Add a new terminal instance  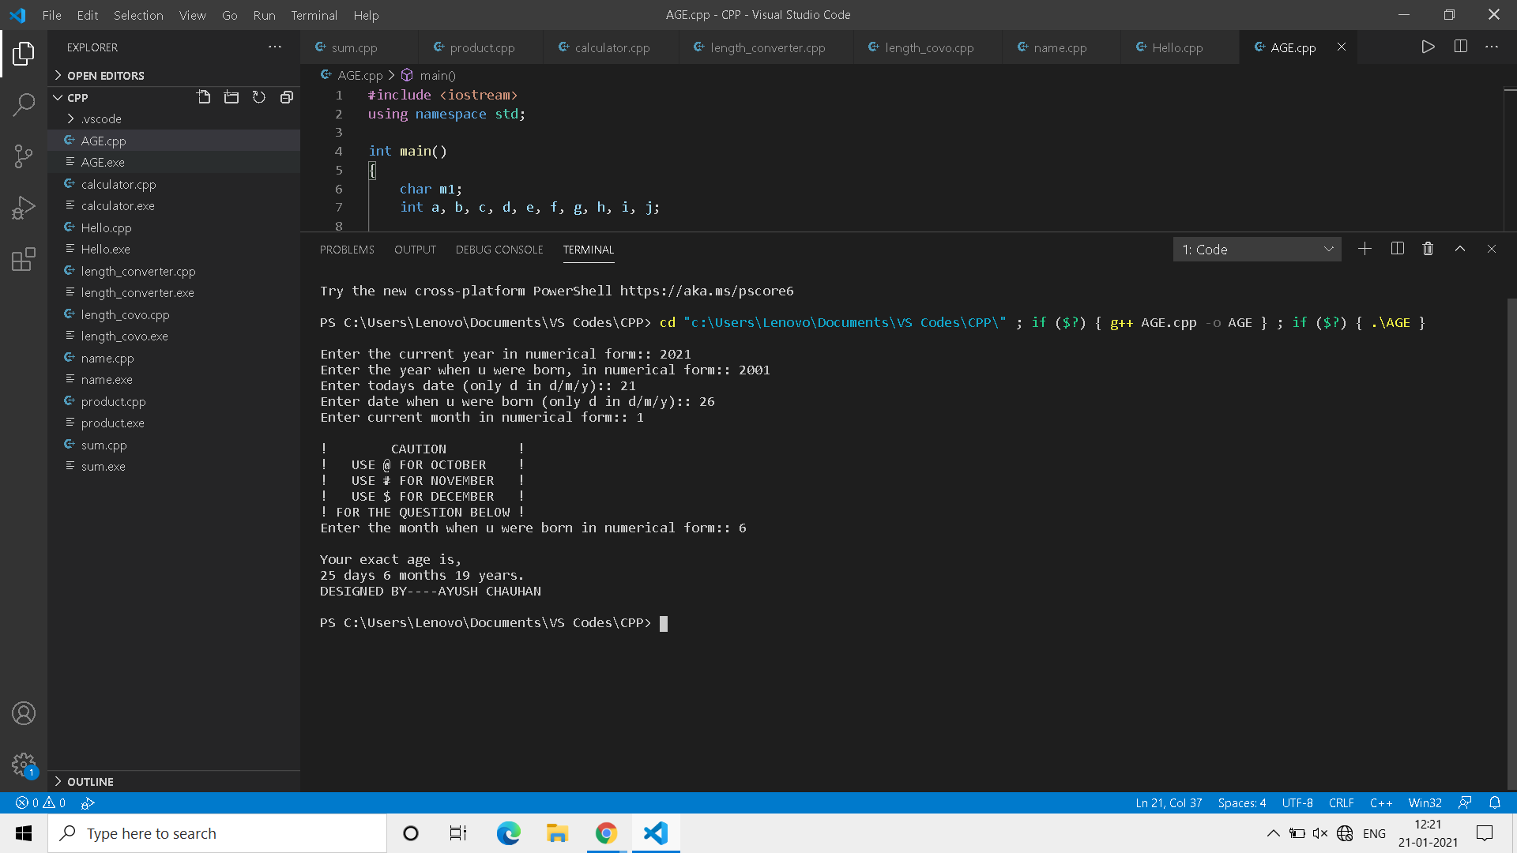1365,249
